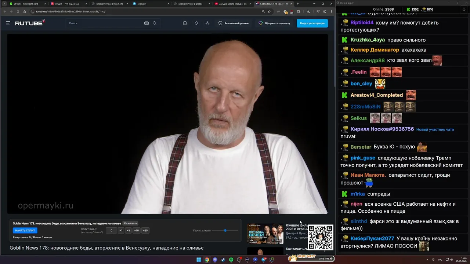Open the browser extensions puzzle icon

point(299,11)
